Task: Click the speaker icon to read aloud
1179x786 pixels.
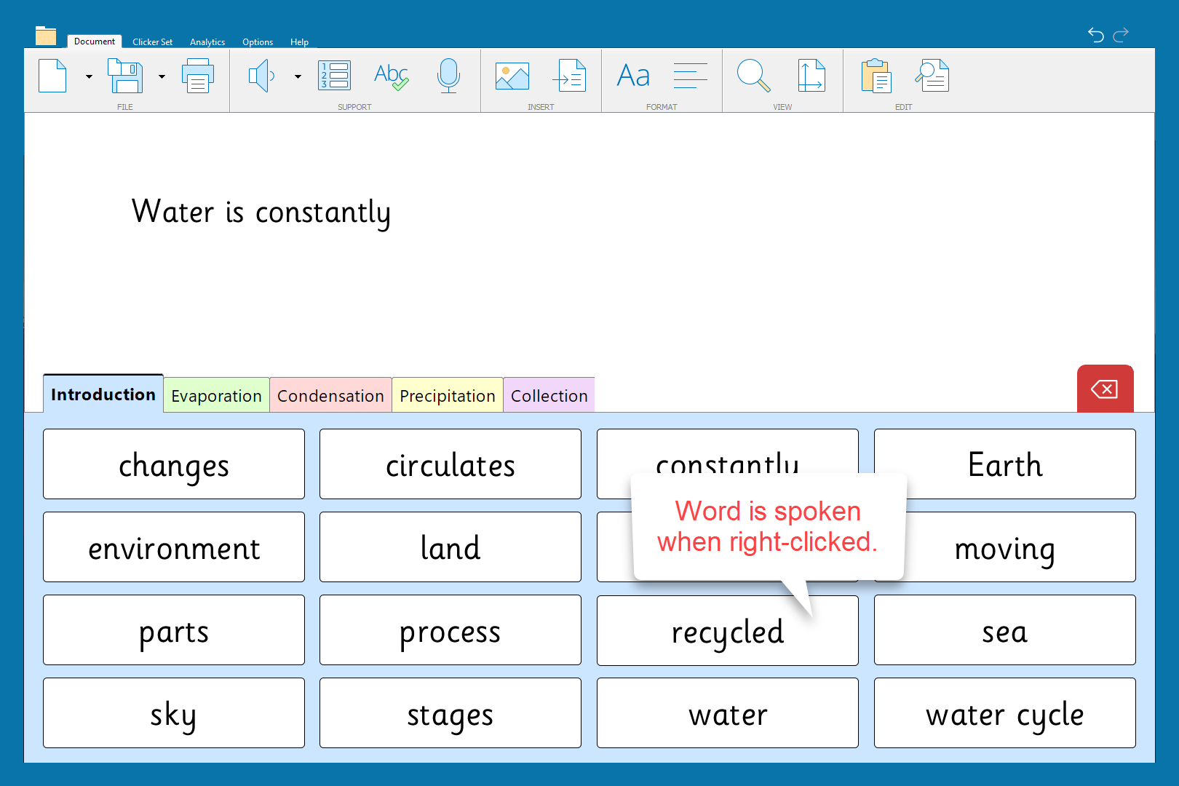Action: click(261, 76)
